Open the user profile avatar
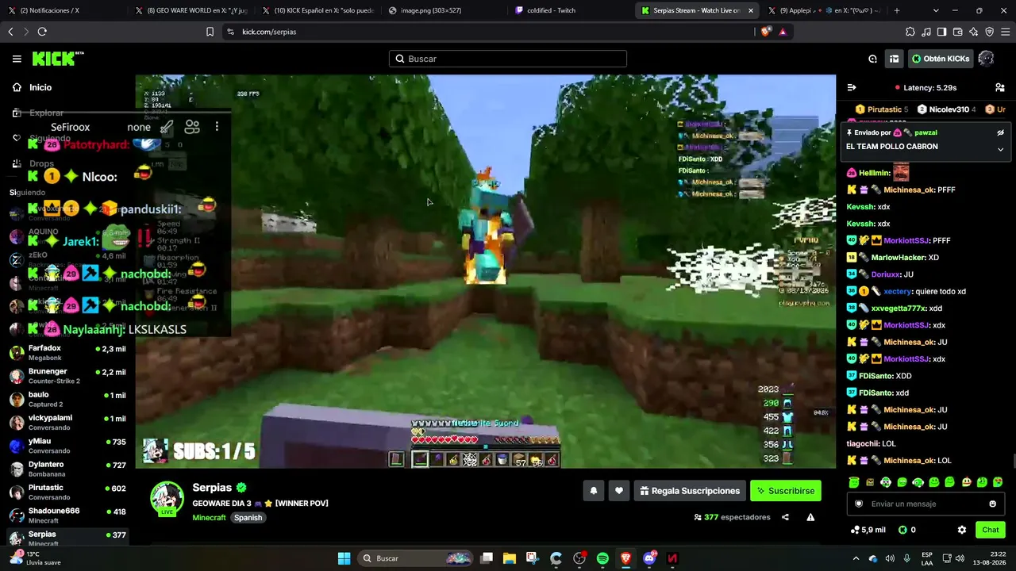1016x571 pixels. pyautogui.click(x=986, y=59)
